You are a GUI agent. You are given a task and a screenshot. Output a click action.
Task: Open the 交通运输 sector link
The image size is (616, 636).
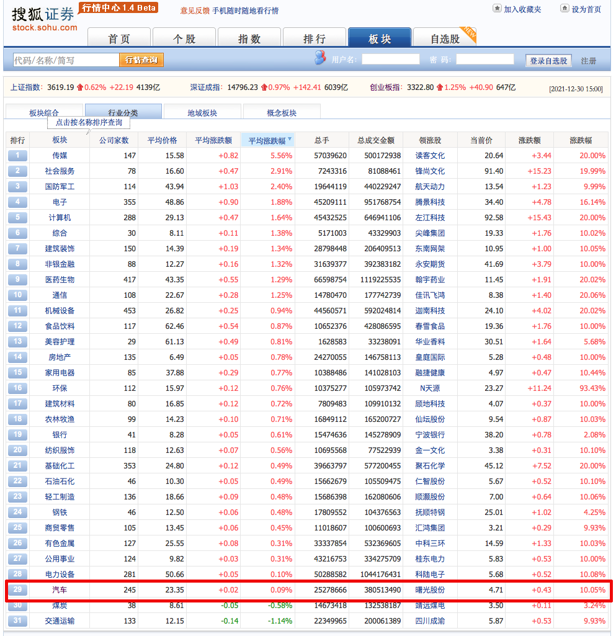coord(60,621)
